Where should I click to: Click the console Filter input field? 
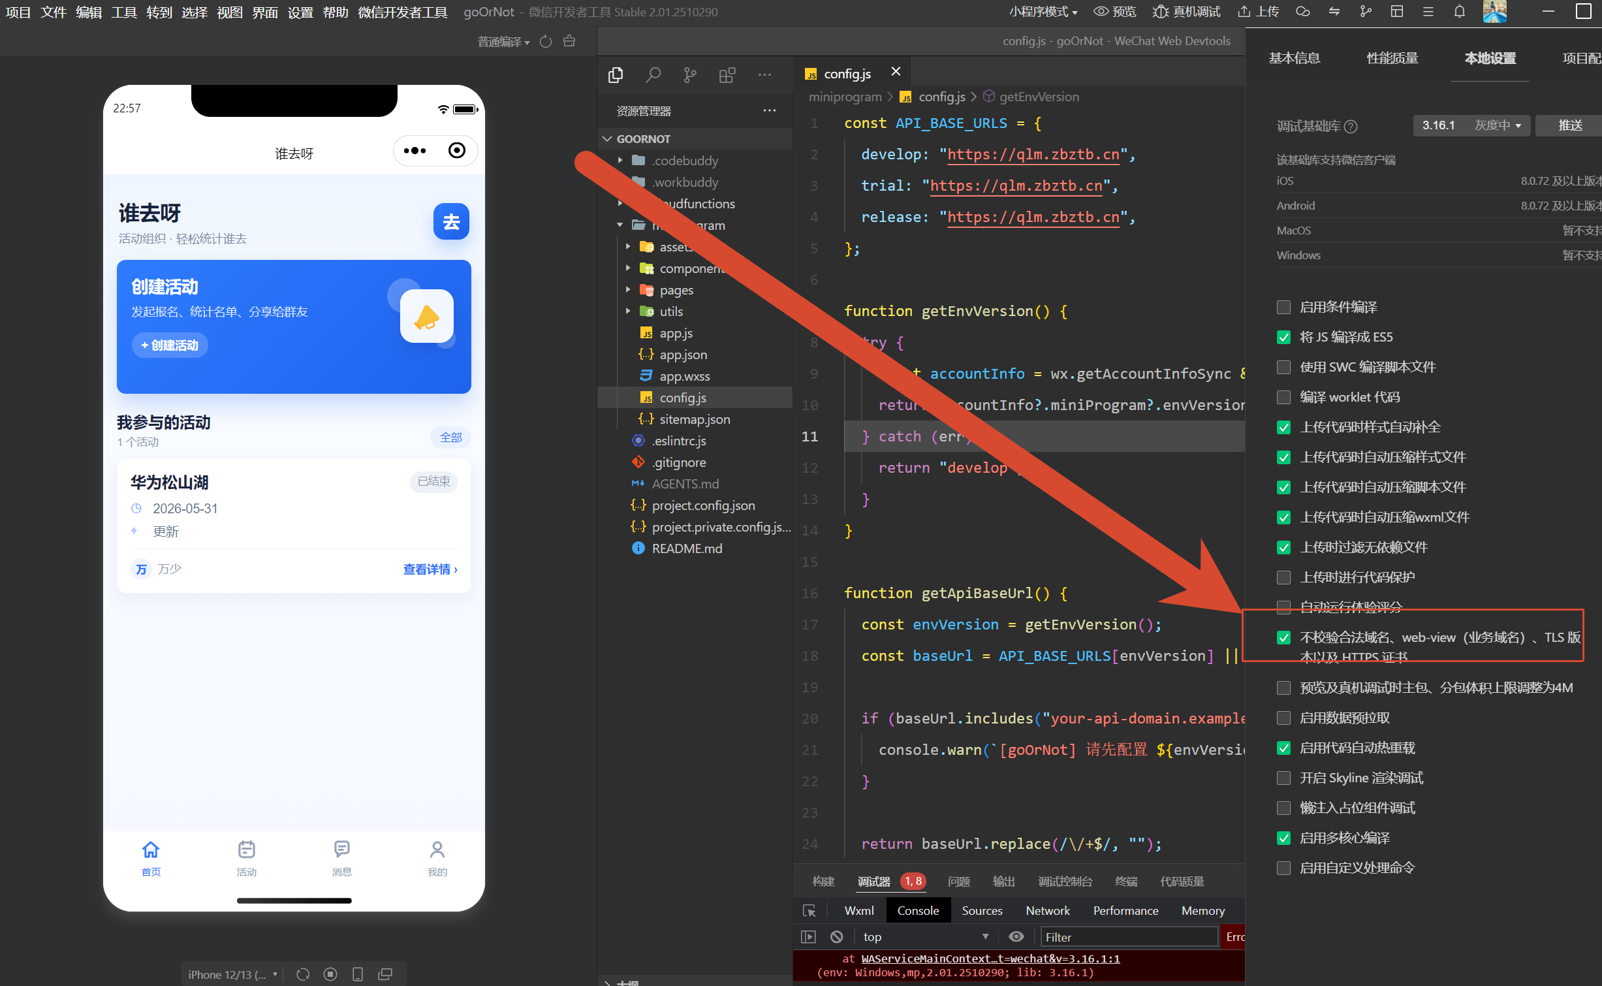pyautogui.click(x=1129, y=936)
